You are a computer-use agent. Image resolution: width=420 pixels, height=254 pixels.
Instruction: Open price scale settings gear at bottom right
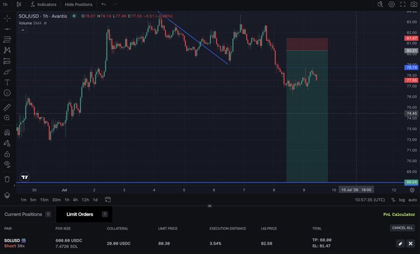point(412,190)
